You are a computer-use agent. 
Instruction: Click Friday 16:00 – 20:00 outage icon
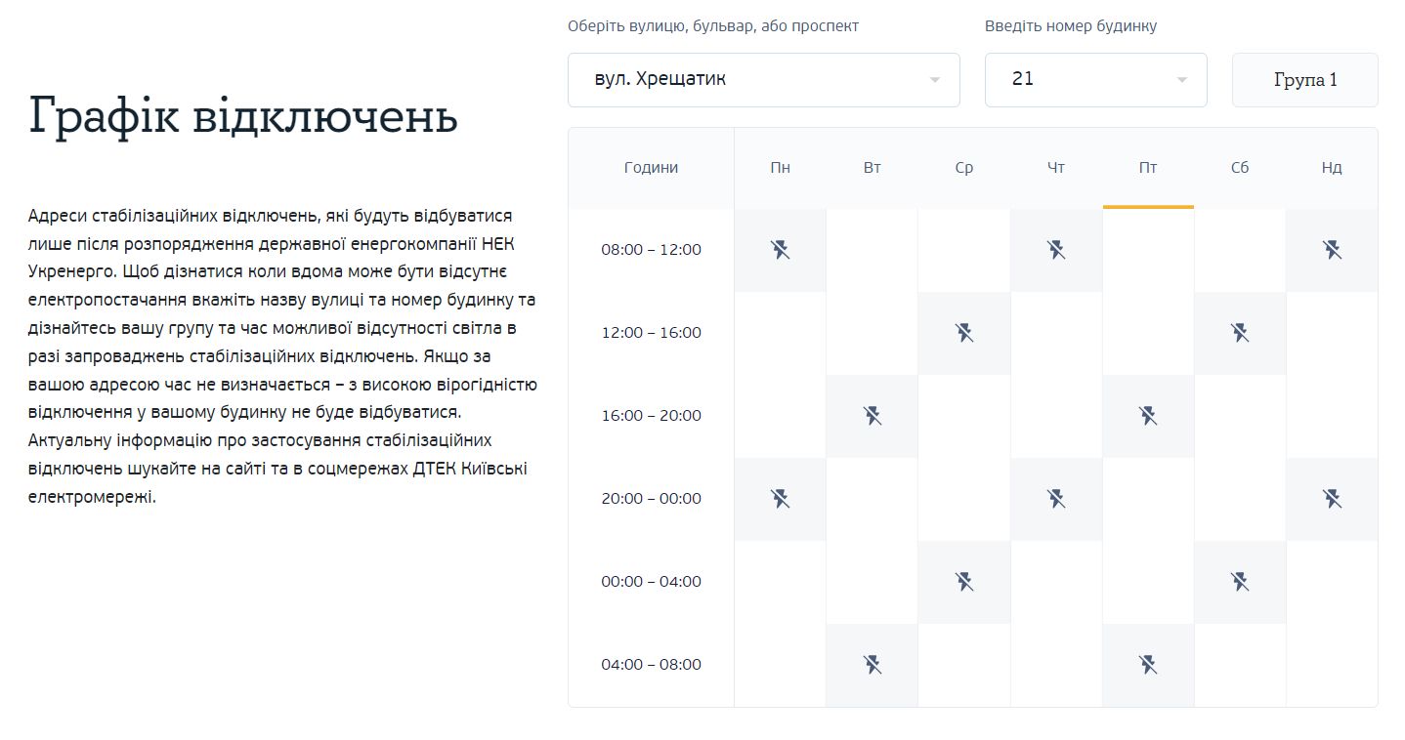pos(1148,416)
